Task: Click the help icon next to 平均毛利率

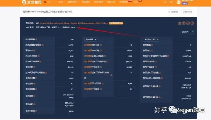Action: [36, 111]
